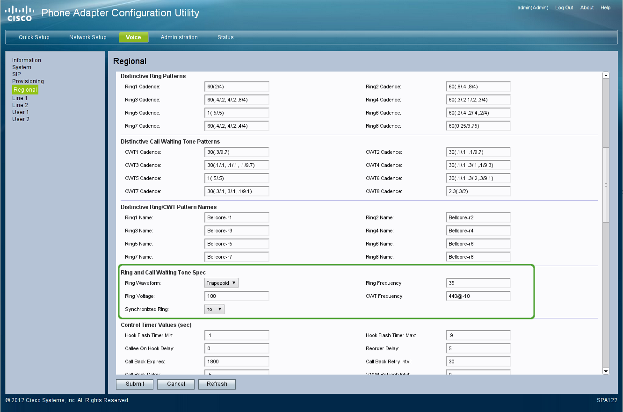
Task: Focus the CWT Frequency text field
Action: point(478,296)
